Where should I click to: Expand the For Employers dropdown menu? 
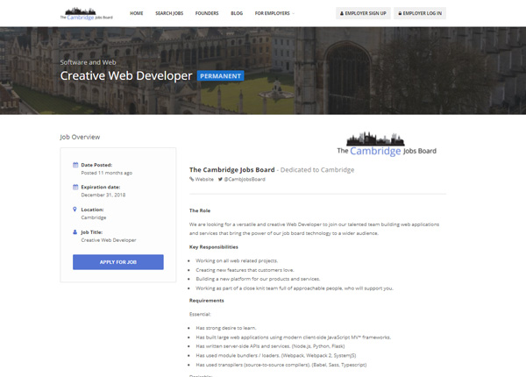[274, 13]
